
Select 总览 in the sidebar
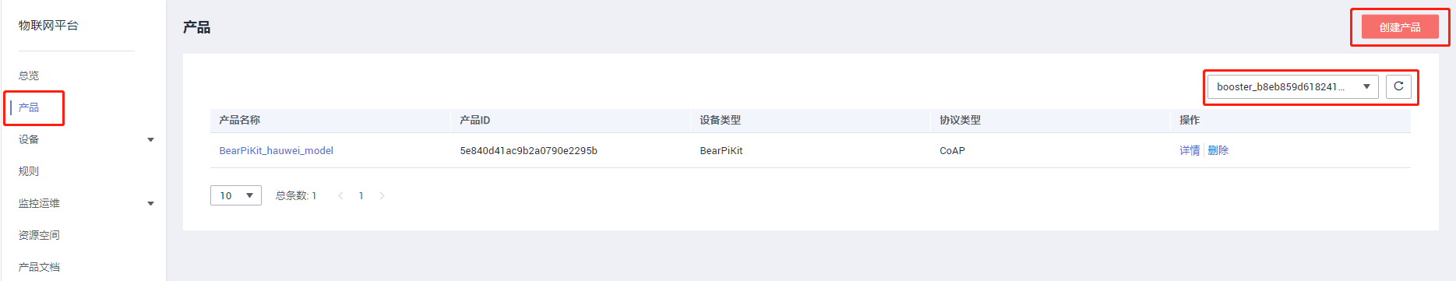(29, 76)
